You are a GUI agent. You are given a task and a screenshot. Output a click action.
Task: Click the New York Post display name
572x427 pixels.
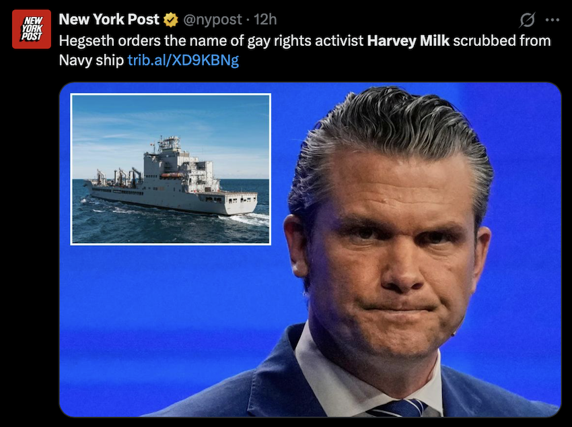109,20
